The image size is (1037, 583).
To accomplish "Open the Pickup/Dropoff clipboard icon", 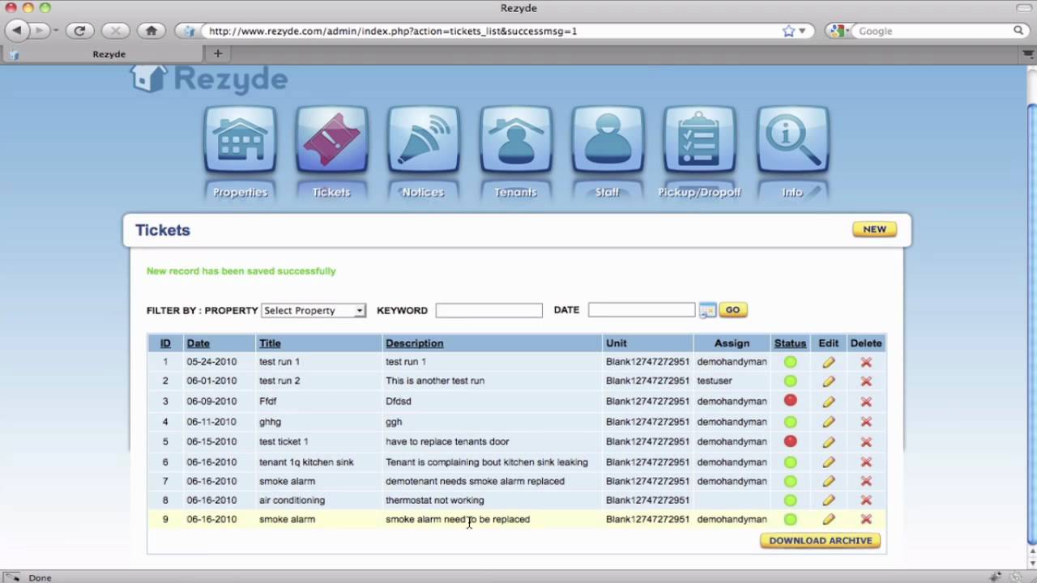I will (x=699, y=139).
